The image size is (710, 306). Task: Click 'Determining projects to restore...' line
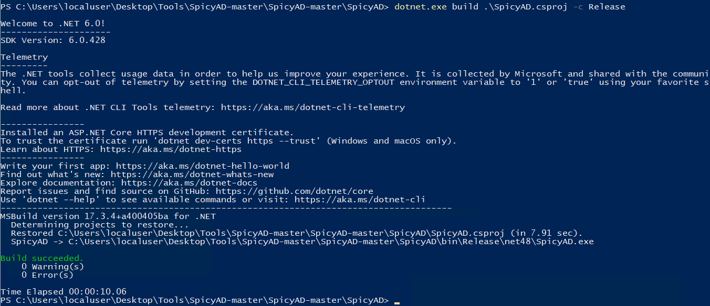click(x=100, y=225)
